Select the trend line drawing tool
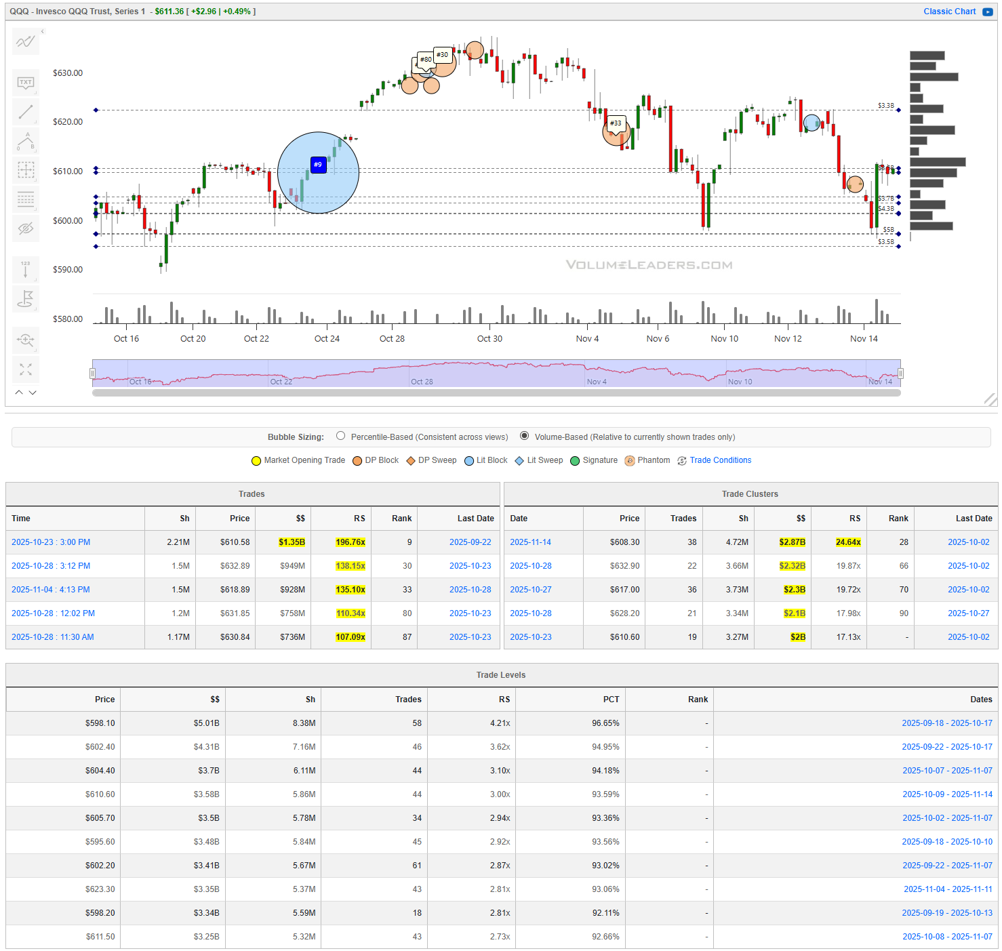Image resolution: width=1002 pixels, height=951 pixels. coord(26,112)
